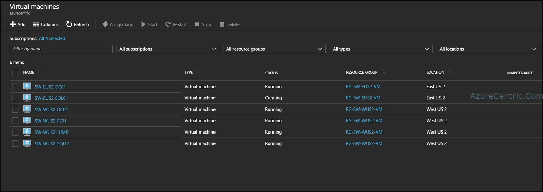
Task: Open RG-SW-EUS2-VM link in SW-EUS2-DC01 row
Action: tap(363, 87)
